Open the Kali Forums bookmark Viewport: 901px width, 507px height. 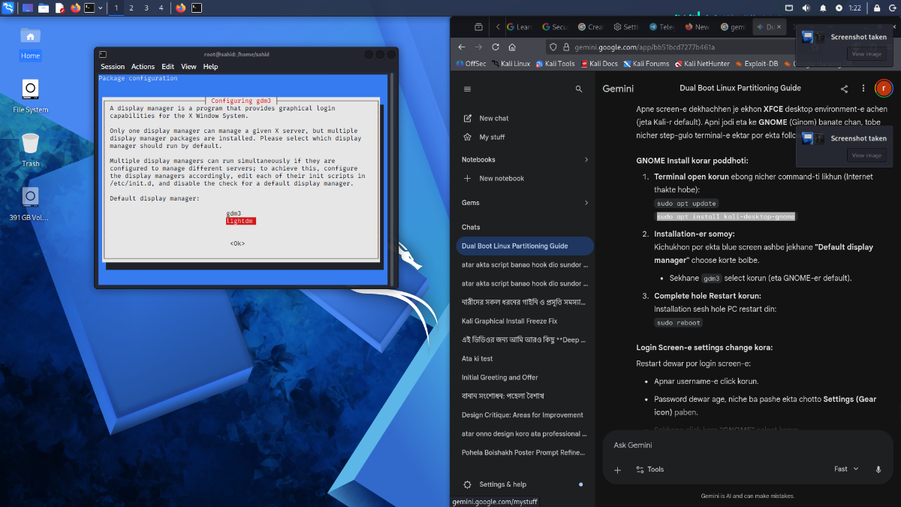click(x=646, y=64)
